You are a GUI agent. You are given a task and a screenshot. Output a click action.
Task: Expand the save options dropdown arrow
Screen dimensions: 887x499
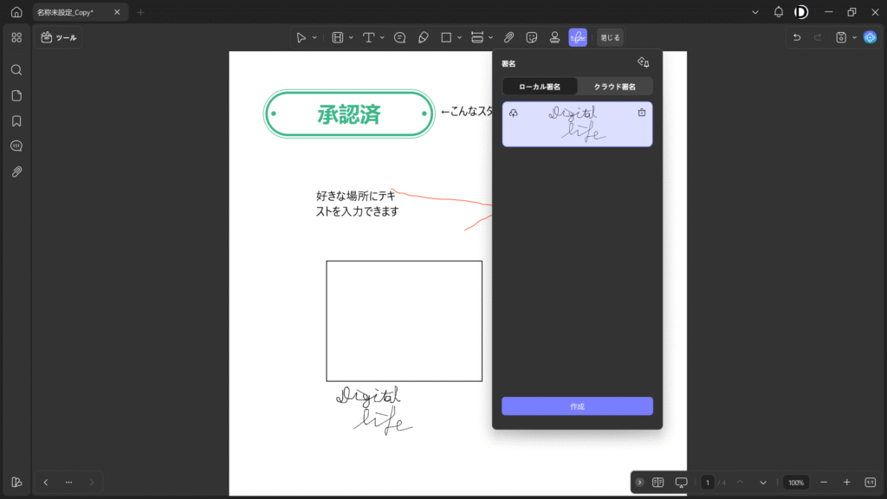click(854, 37)
